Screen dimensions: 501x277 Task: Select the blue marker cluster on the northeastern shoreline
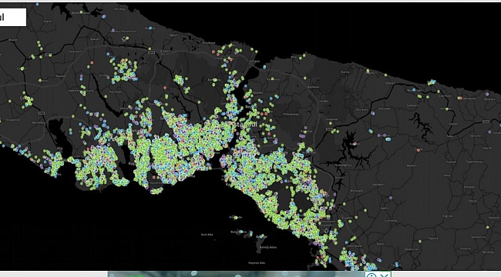(x=432, y=82)
